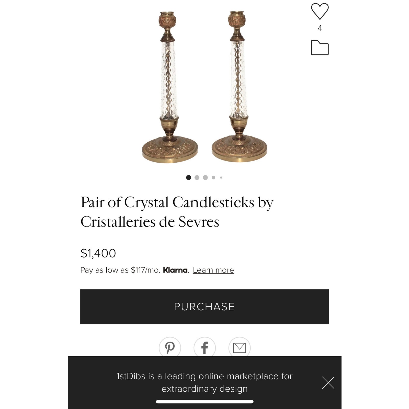Viewport: 409px width, 409px height.
Task: Tap the Klarna logo
Action: [x=175, y=270]
